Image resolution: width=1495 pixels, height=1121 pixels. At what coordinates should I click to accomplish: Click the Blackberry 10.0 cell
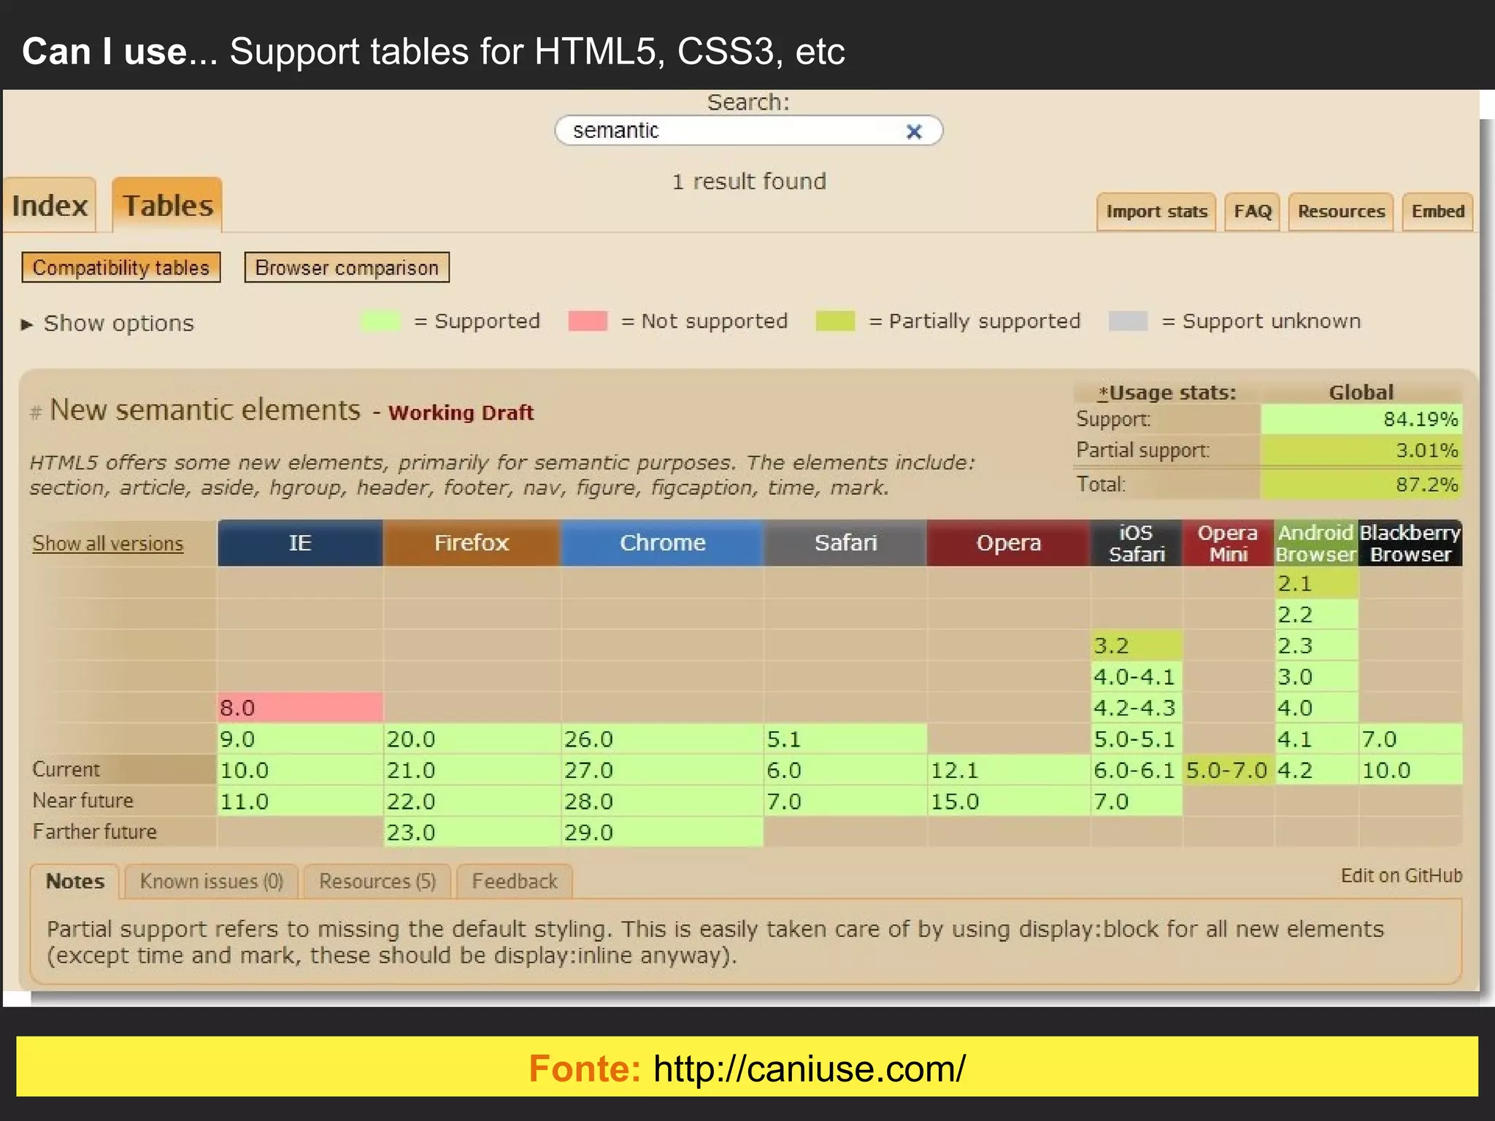pyautogui.click(x=1410, y=770)
